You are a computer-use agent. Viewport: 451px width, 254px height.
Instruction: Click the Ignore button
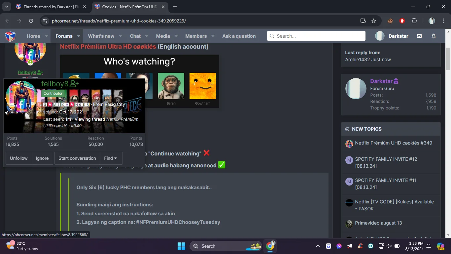(x=42, y=158)
